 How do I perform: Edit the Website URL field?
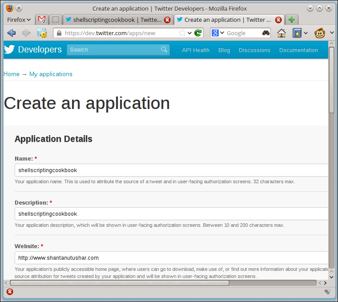pos(172,258)
